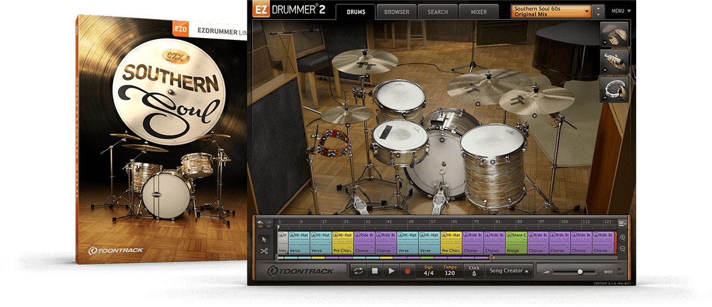Zoom out on the song track
Image resolution: width=712 pixels, height=307 pixels.
(622, 248)
